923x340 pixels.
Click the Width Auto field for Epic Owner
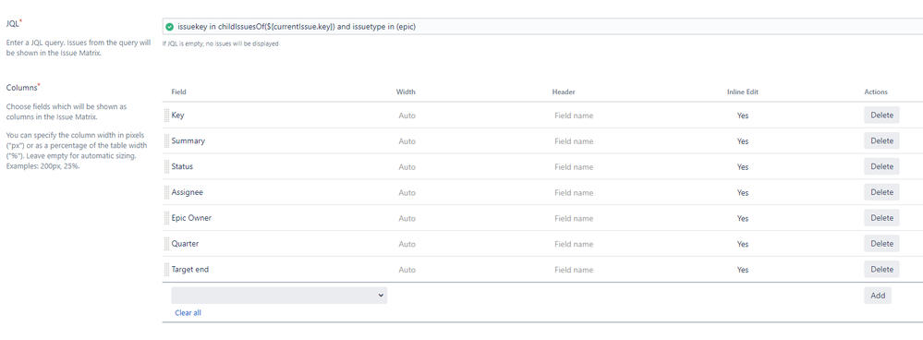pos(407,218)
